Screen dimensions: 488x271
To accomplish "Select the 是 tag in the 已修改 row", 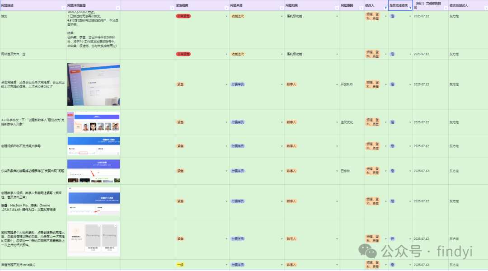I will tap(393, 171).
